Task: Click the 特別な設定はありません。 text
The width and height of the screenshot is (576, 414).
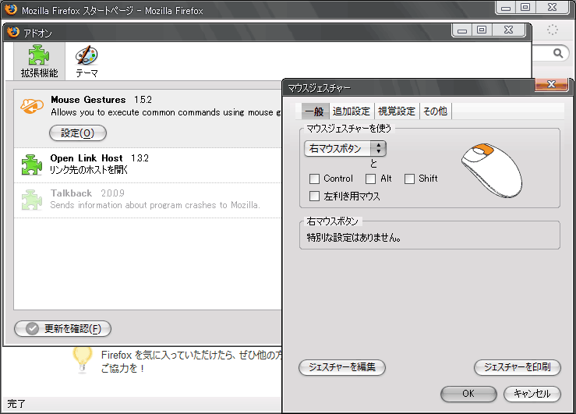Action: point(353,238)
